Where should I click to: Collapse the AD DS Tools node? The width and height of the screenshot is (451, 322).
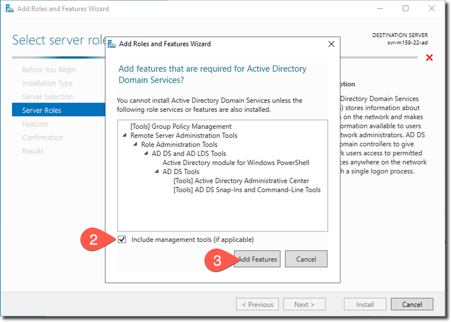coord(157,171)
